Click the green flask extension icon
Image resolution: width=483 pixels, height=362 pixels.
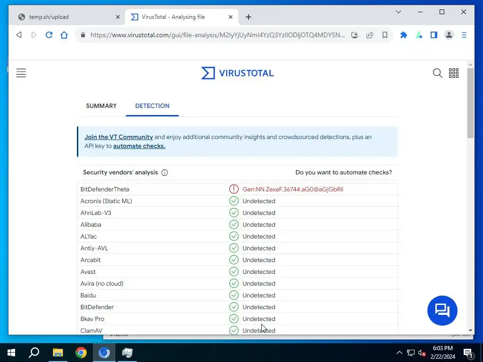point(419,35)
